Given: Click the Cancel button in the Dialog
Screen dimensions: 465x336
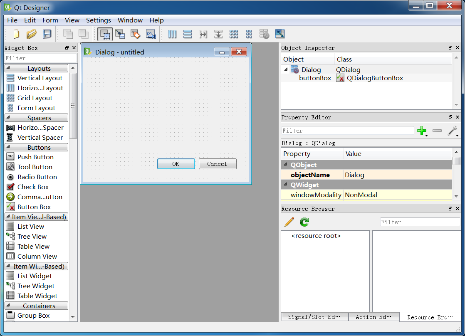Looking at the screenshot, I should [218, 164].
